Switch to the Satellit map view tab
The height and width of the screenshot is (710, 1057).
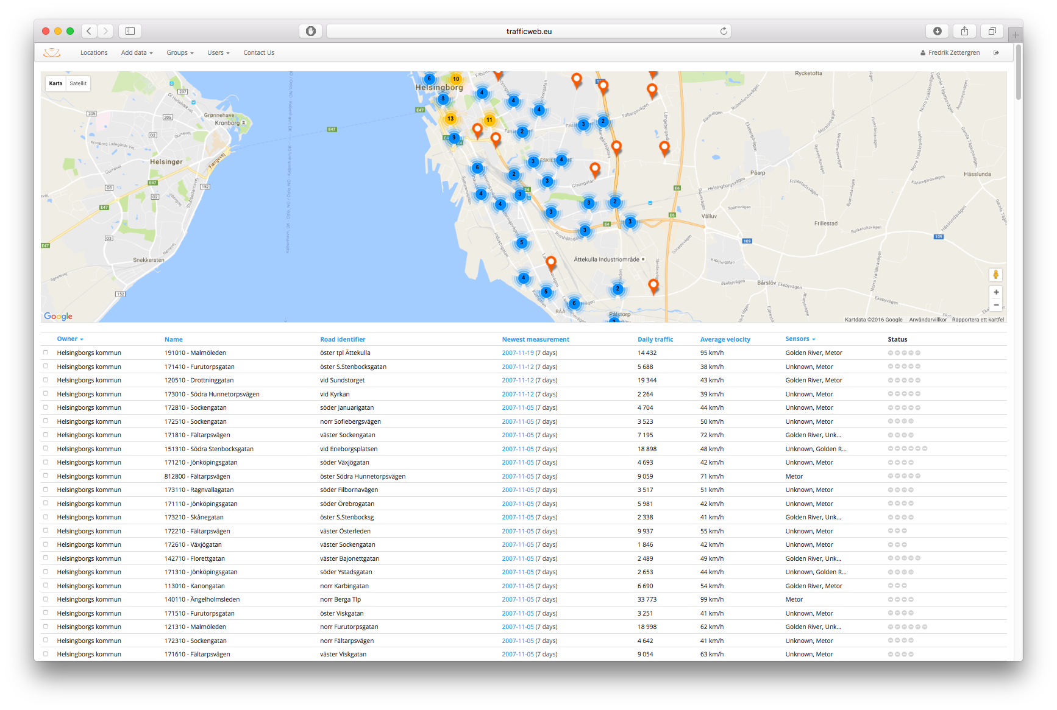point(77,83)
